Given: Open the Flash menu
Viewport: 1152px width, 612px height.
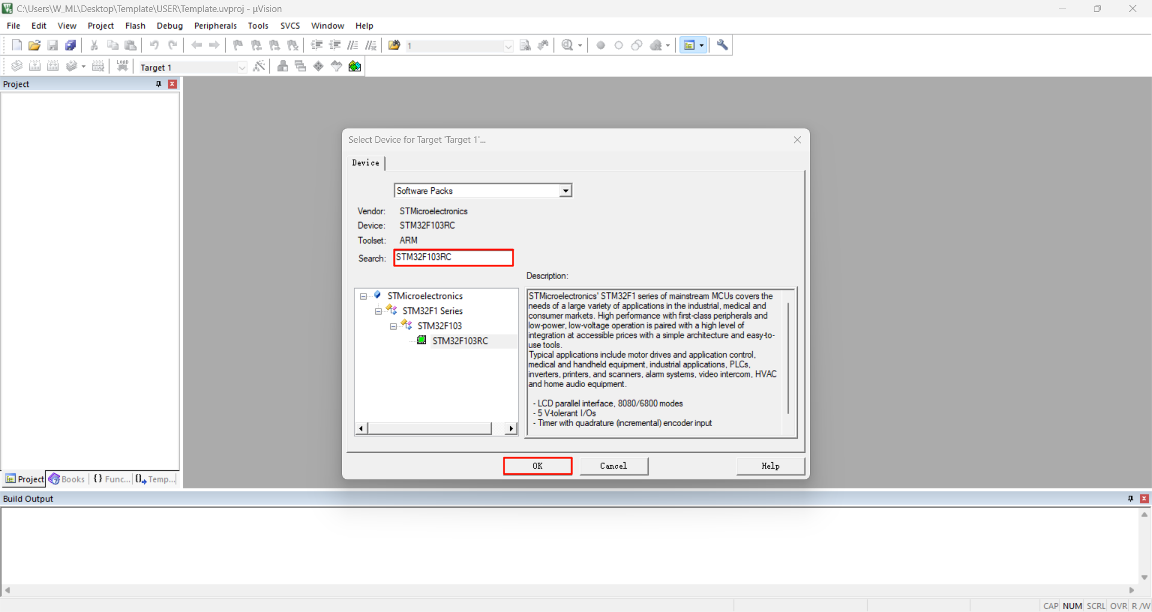Looking at the screenshot, I should point(135,26).
